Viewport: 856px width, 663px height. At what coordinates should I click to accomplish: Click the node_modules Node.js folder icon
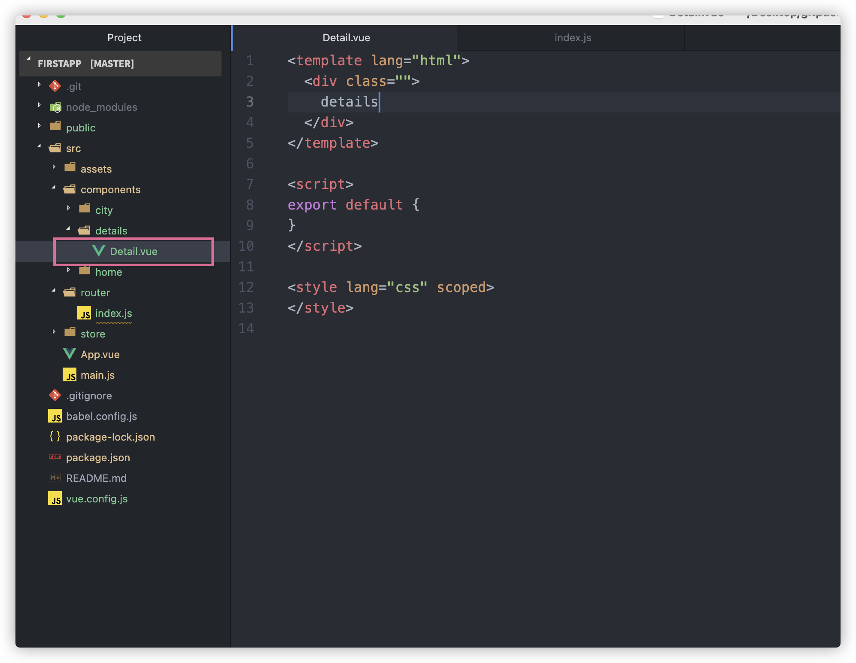pos(55,107)
